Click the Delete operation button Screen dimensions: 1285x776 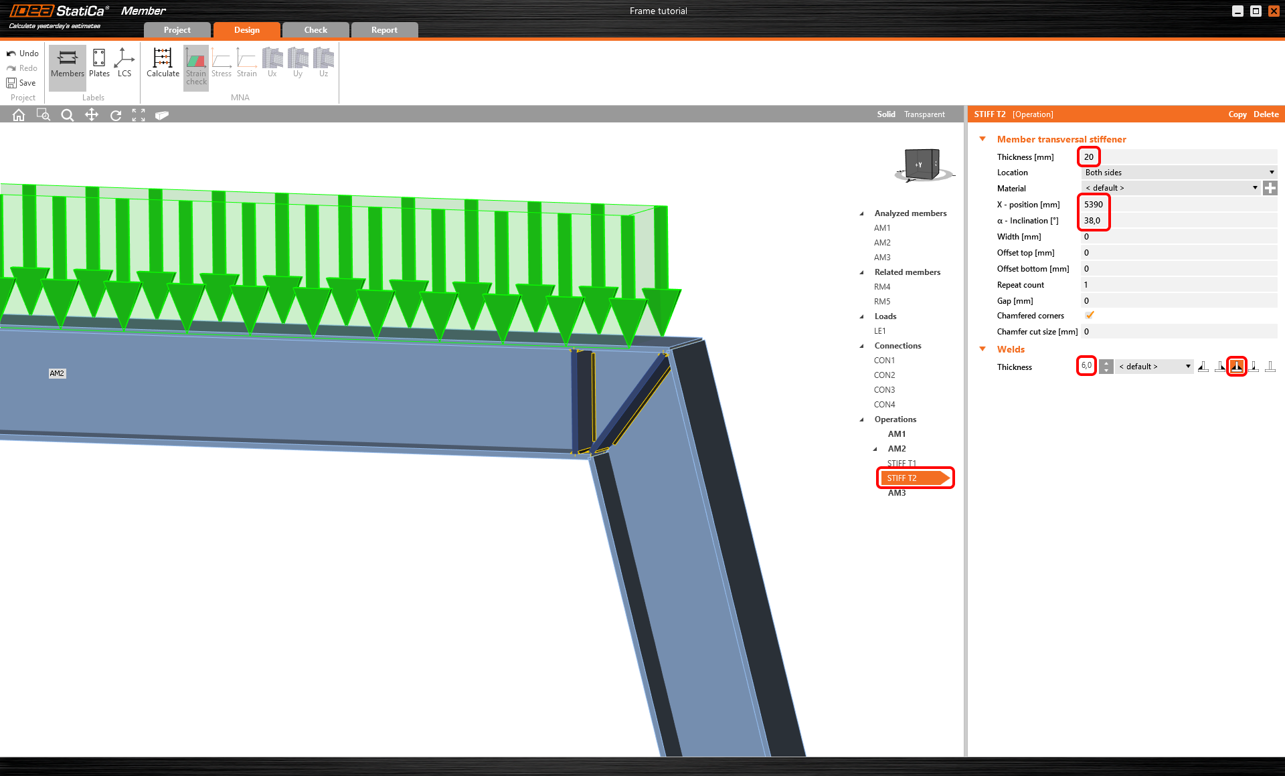1266,114
